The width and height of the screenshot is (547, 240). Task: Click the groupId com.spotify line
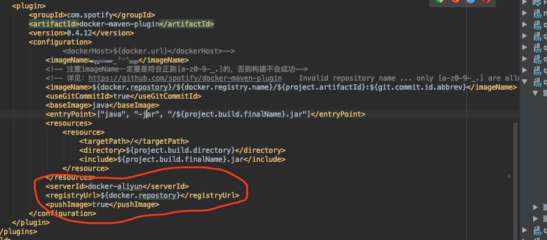92,15
